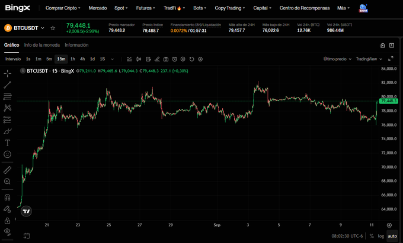Open chart settings hexagon icon
403x243 pixels.
183,59
